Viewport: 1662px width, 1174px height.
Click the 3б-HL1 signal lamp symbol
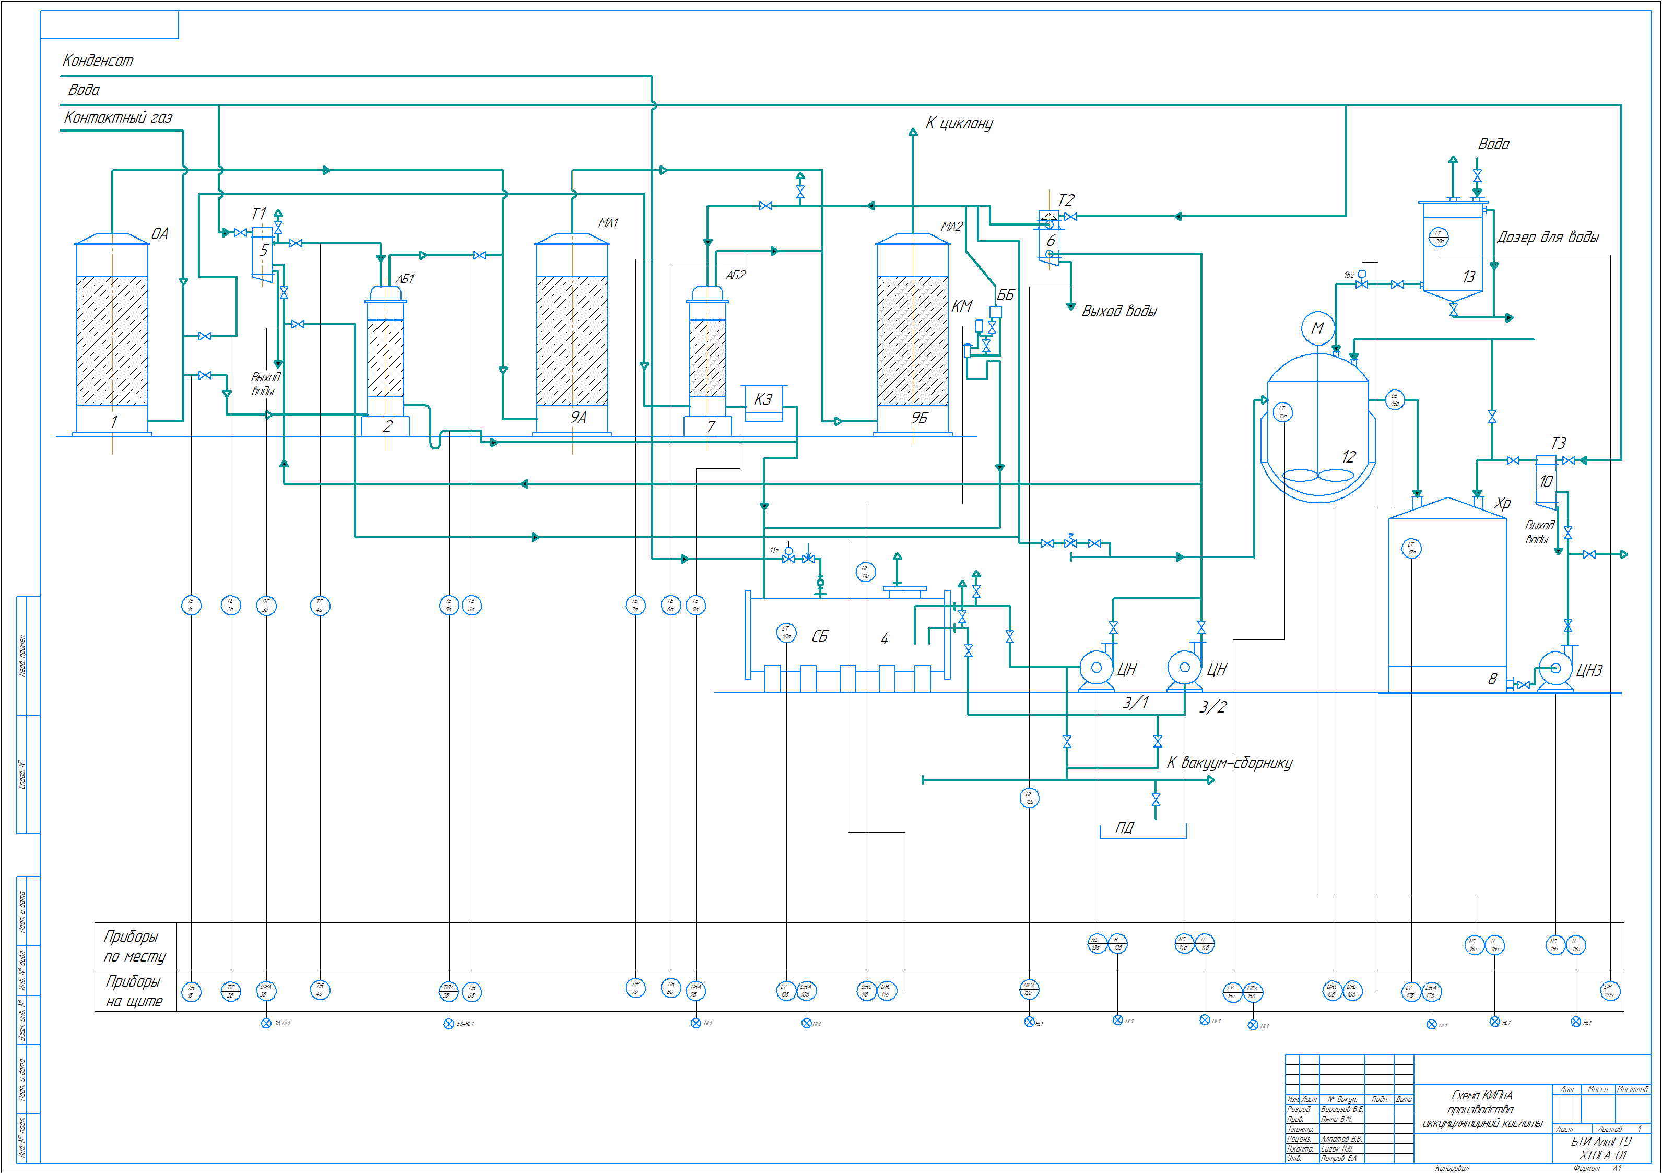[266, 1023]
